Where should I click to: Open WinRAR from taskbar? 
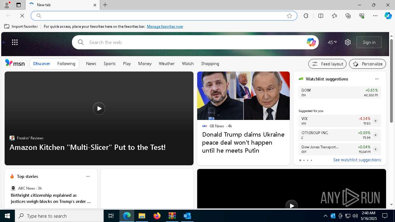point(172,216)
